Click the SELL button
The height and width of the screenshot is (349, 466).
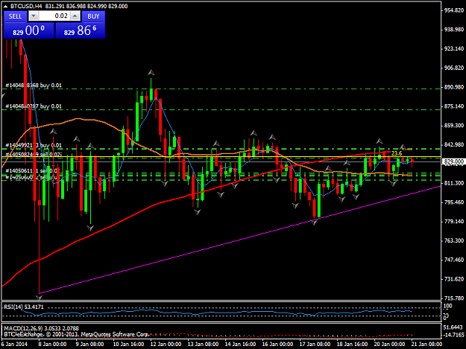point(15,16)
